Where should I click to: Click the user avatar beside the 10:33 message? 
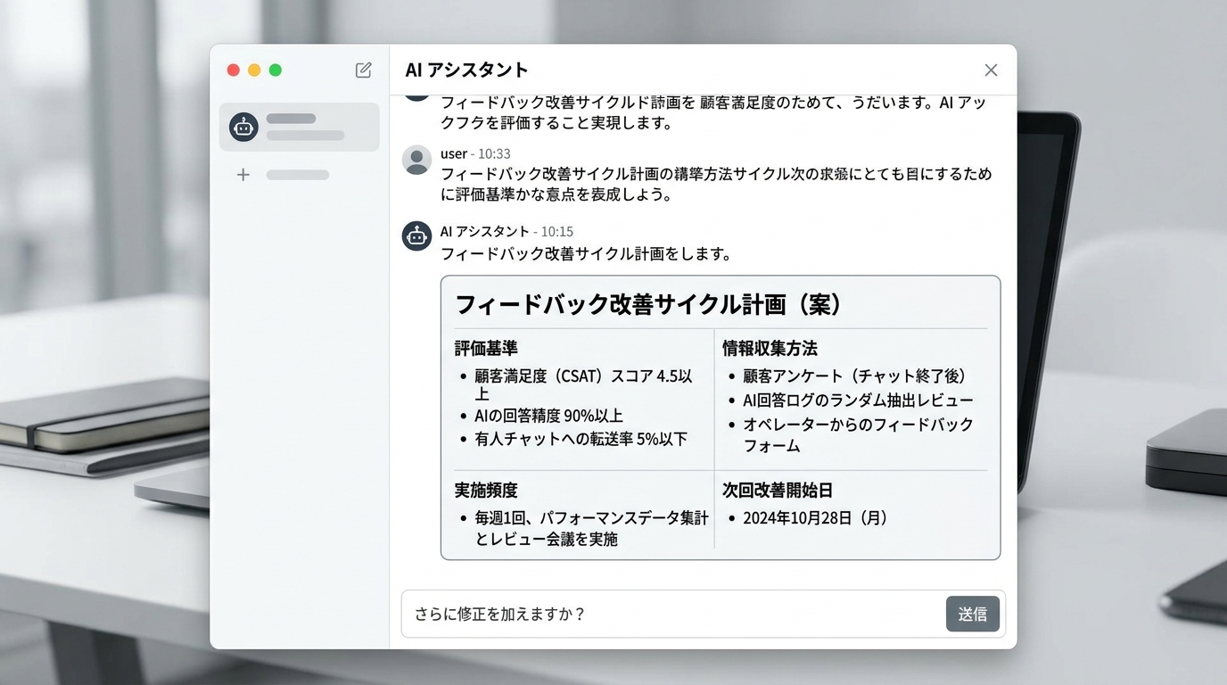tap(416, 160)
